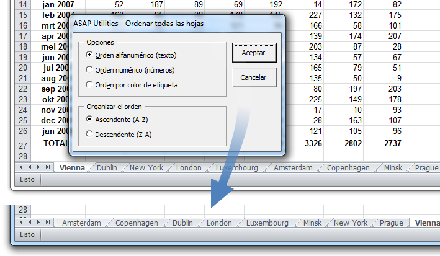
Task: Switch to New York tab in upper window
Action: (x=146, y=168)
